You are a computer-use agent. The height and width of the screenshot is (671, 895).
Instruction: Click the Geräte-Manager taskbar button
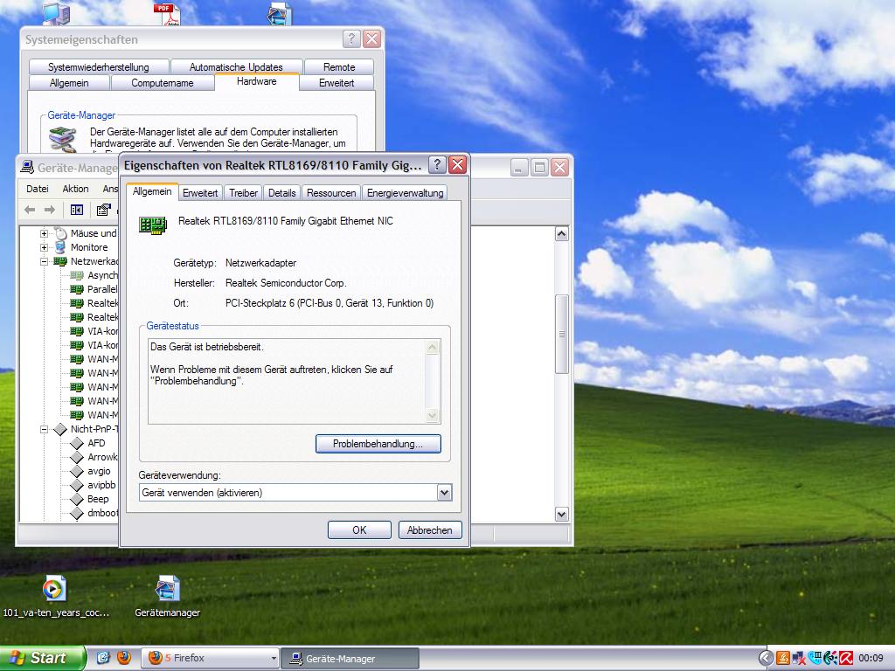click(350, 658)
